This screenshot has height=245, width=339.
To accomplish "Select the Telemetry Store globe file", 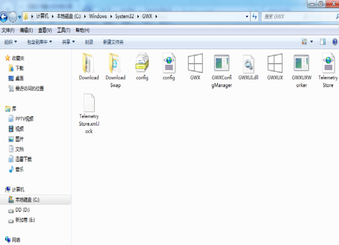I will click(328, 63).
